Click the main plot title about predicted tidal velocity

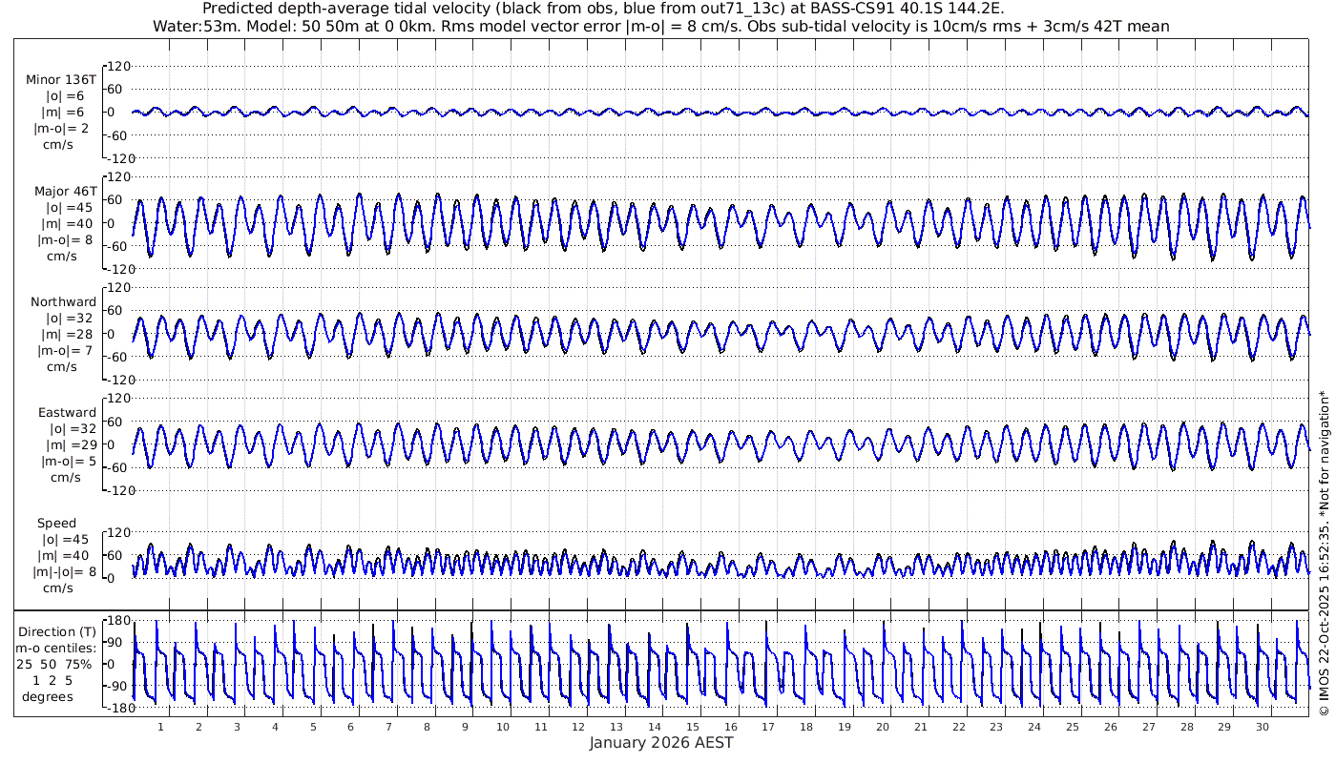tap(603, 9)
